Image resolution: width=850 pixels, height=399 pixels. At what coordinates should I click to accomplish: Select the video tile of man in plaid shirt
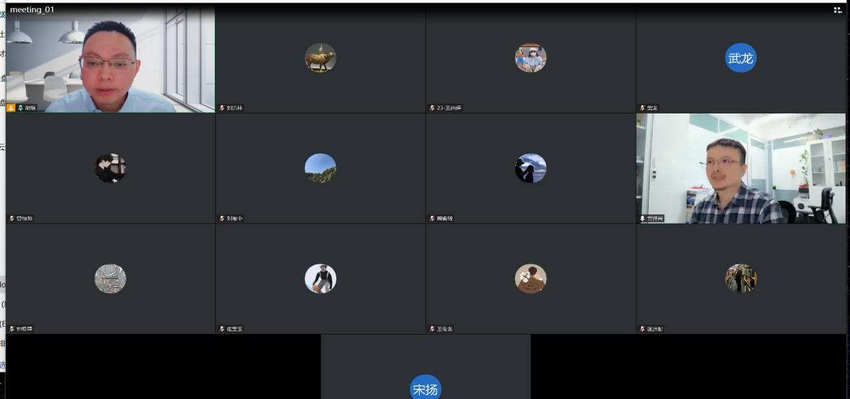tap(740, 169)
